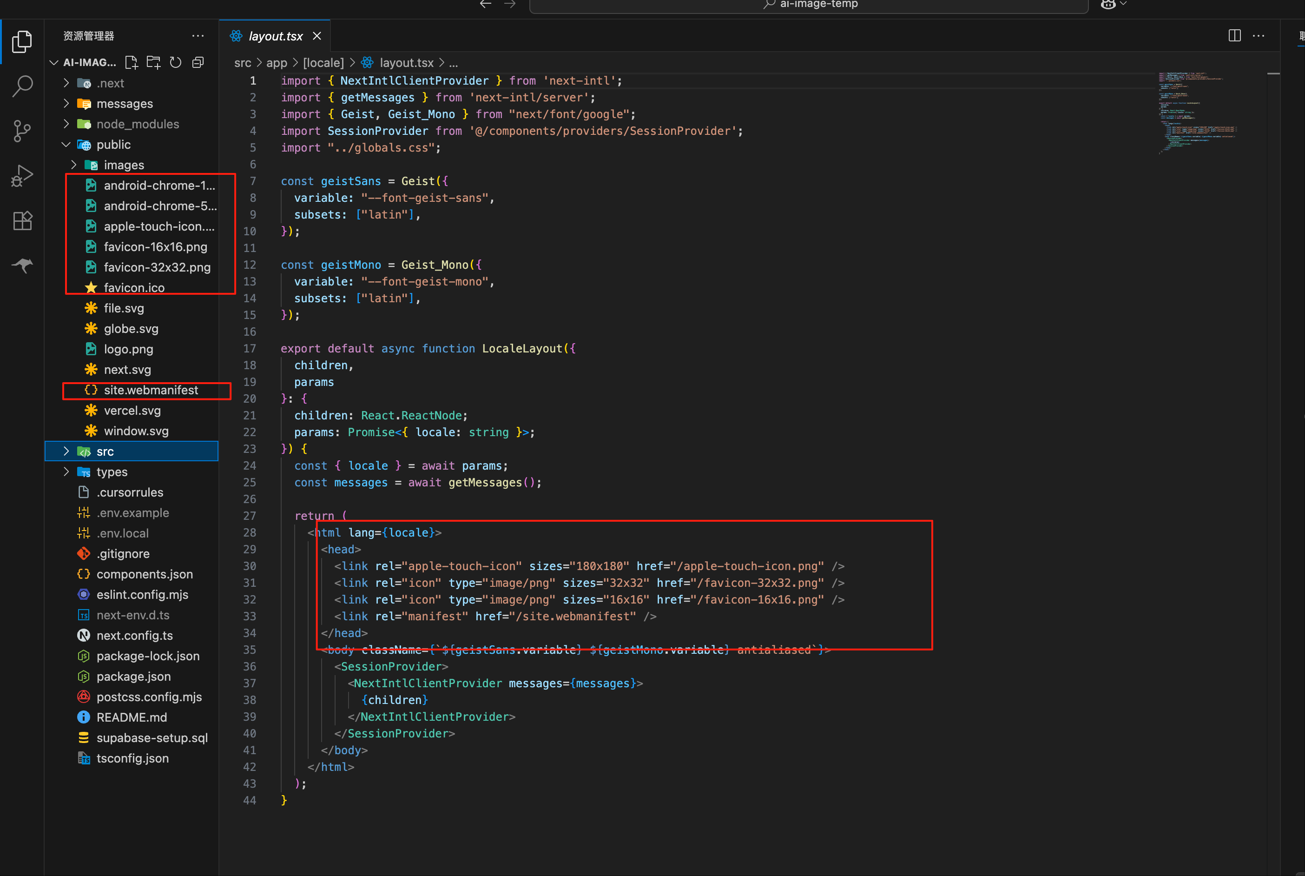Open next.config.ts

coord(131,636)
